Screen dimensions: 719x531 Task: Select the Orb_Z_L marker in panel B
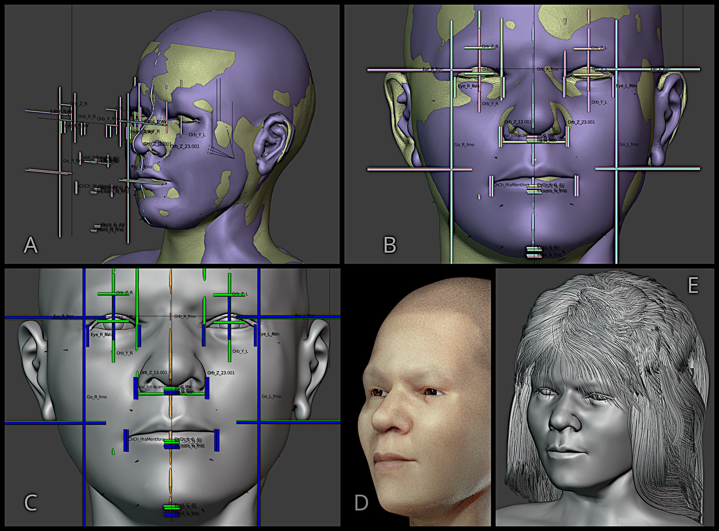tap(599, 48)
